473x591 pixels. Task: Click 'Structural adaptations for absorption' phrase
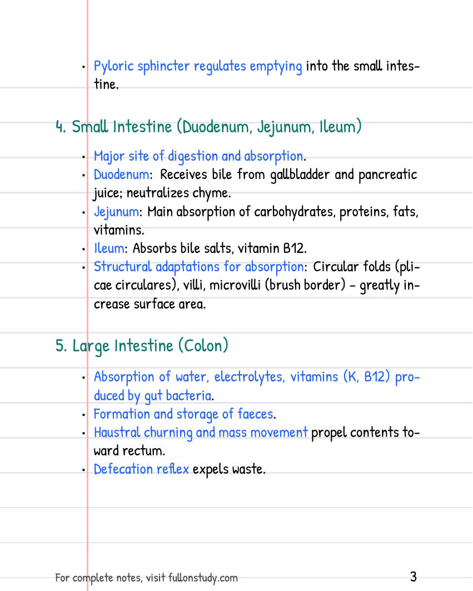click(x=198, y=267)
